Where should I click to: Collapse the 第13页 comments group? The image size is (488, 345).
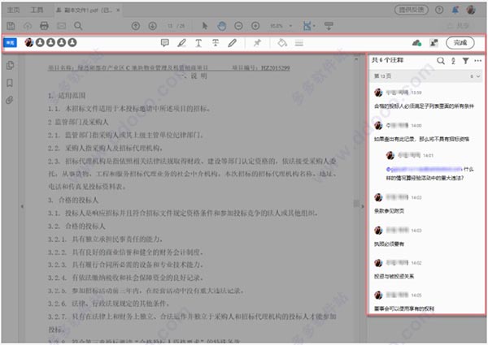[478, 76]
